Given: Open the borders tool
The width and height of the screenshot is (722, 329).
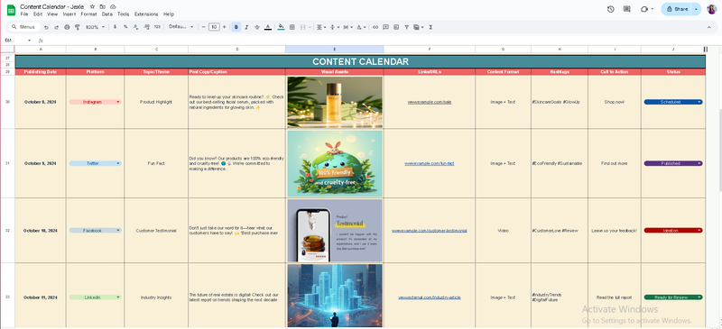Looking at the screenshot, I should pyautogui.click(x=292, y=27).
